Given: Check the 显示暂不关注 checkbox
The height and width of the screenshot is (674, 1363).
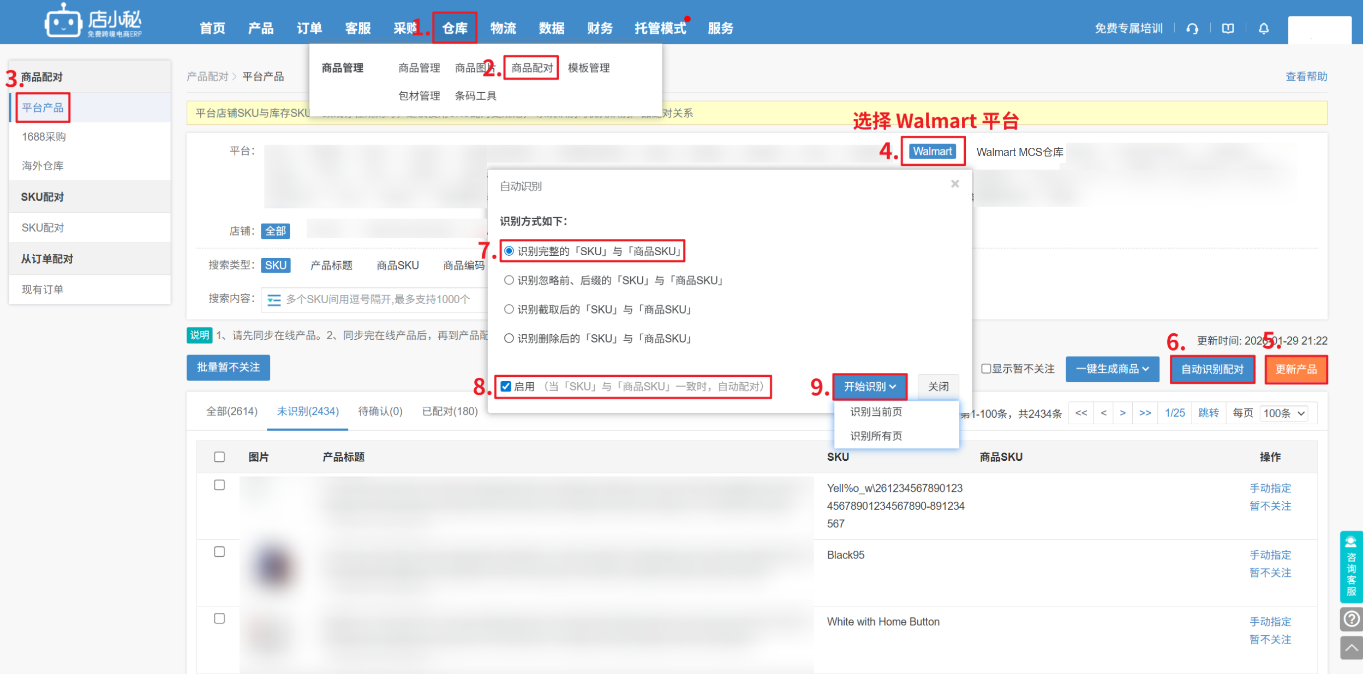Looking at the screenshot, I should tap(985, 369).
